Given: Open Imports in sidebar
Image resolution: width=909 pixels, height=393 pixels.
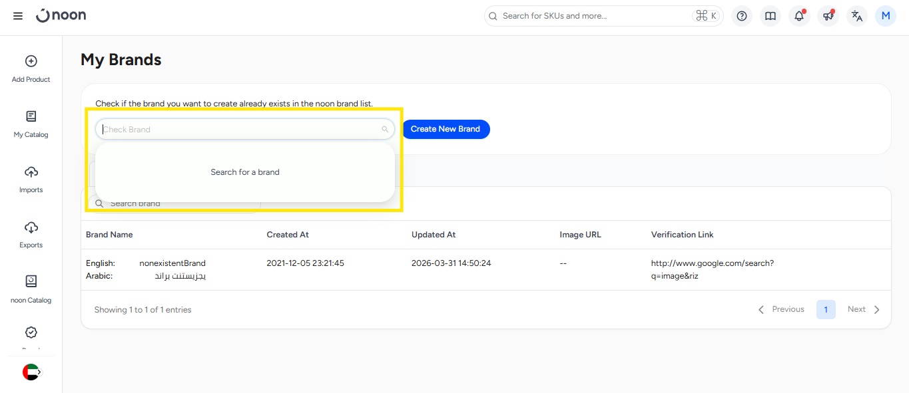Looking at the screenshot, I should (31, 179).
